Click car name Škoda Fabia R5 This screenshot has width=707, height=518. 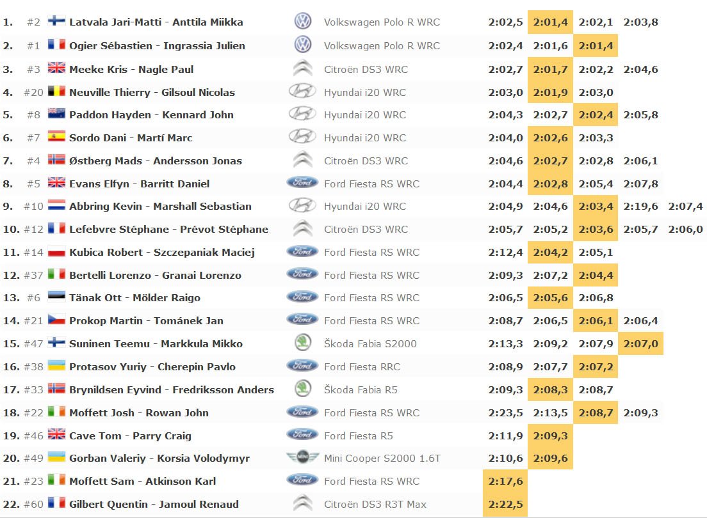click(x=361, y=389)
